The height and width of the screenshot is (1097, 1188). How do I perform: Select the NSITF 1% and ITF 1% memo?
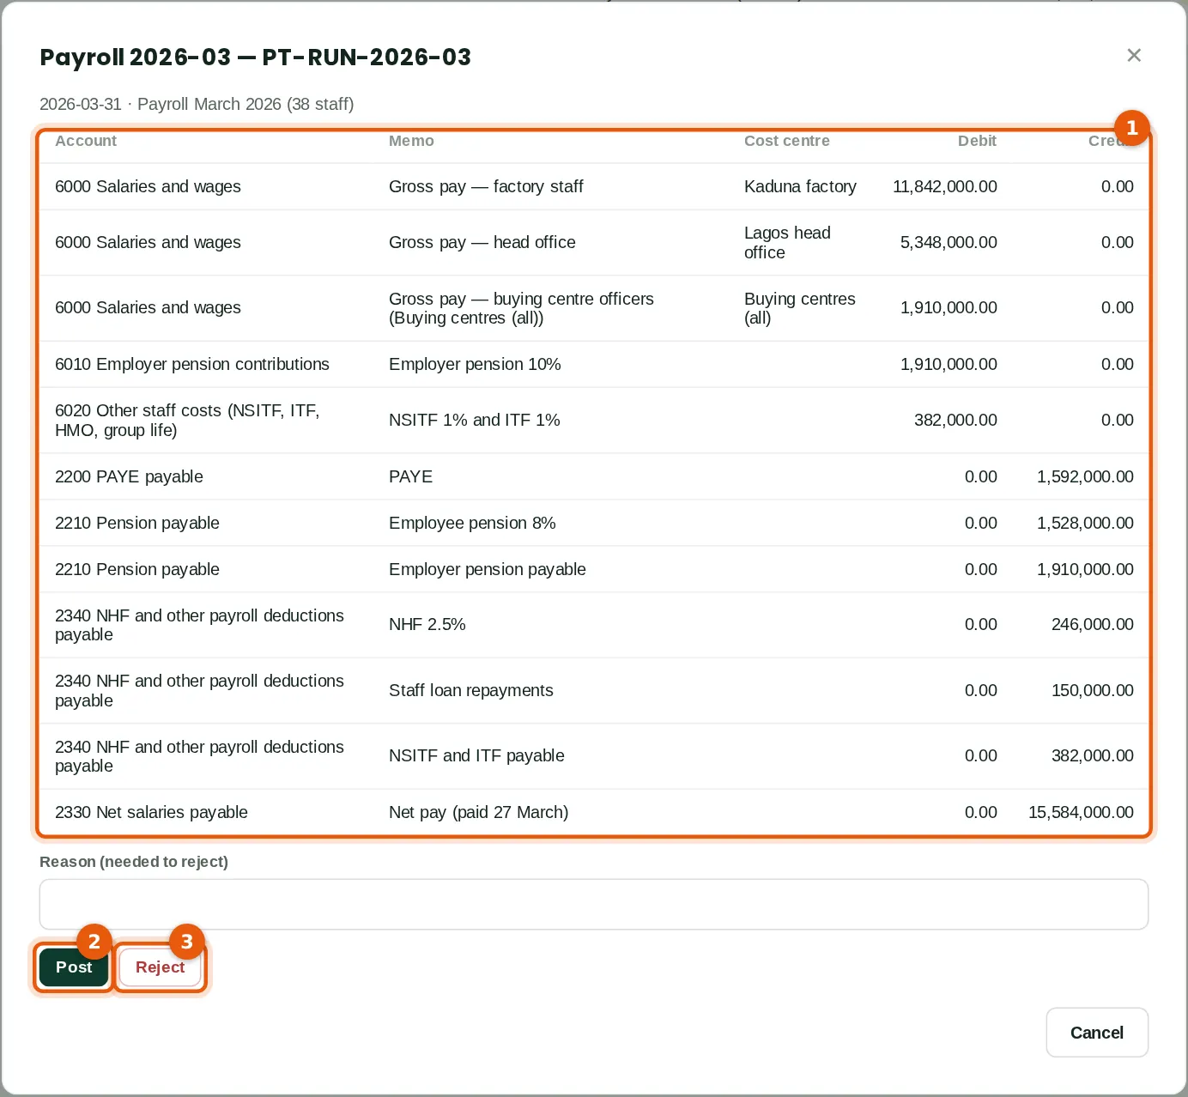[474, 420]
